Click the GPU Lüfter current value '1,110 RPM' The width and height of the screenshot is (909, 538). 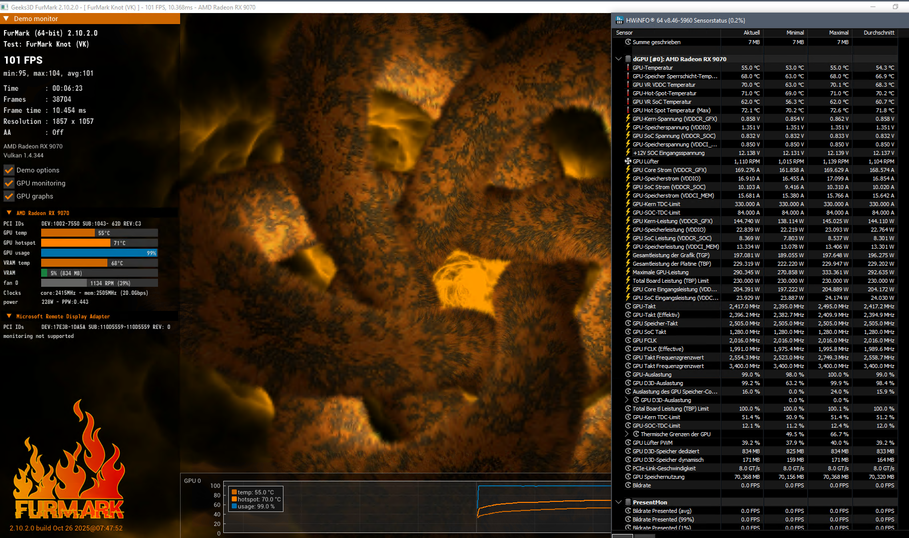click(747, 161)
